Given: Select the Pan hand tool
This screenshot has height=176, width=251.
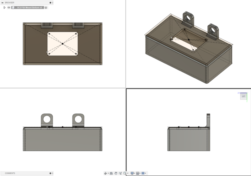Looking at the screenshot, I should pos(116,173).
